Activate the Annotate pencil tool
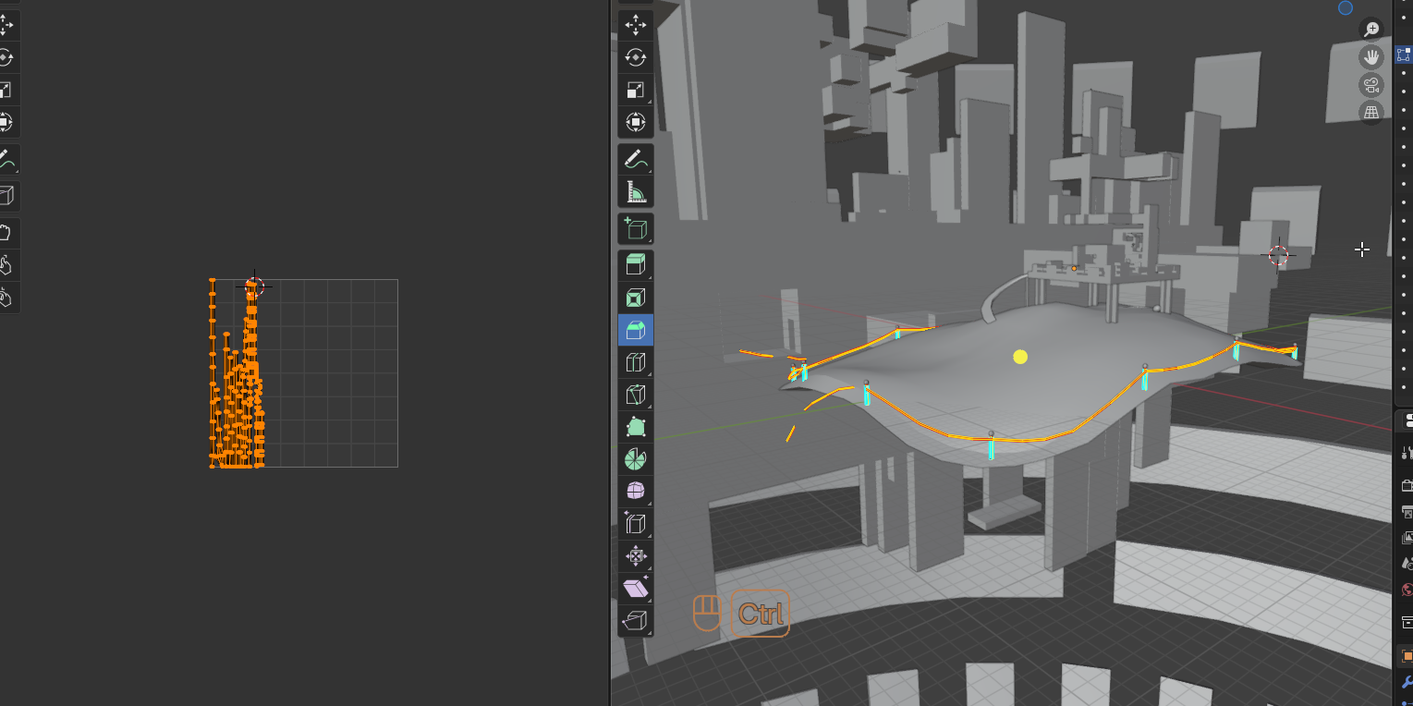The height and width of the screenshot is (706, 1413). click(x=636, y=158)
